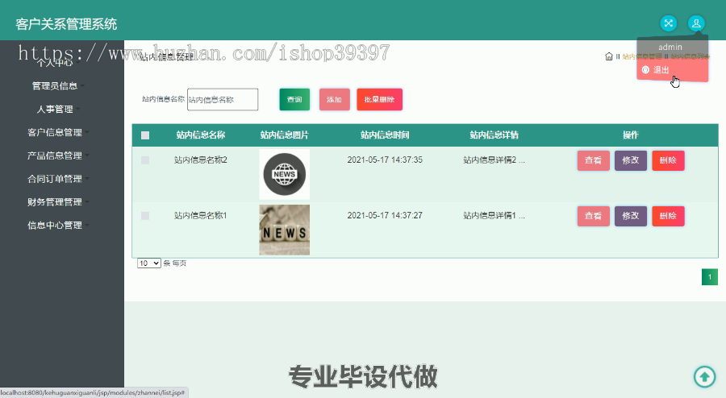This screenshot has height=398, width=726.
Task: Click the green 查询 search button
Action: pos(294,99)
